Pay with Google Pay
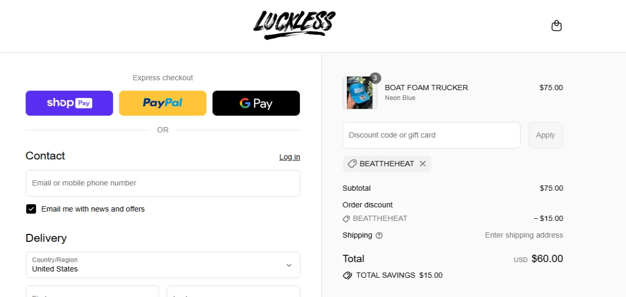Screen dimensions: 626x297 click(x=256, y=103)
